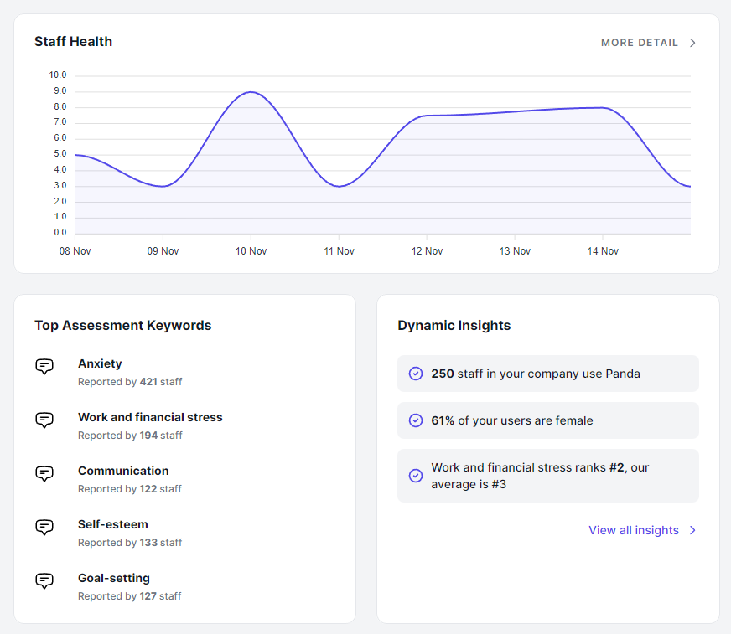This screenshot has height=634, width=731.
Task: Click the Goal-setting chat bubble icon
Action: pos(44,581)
